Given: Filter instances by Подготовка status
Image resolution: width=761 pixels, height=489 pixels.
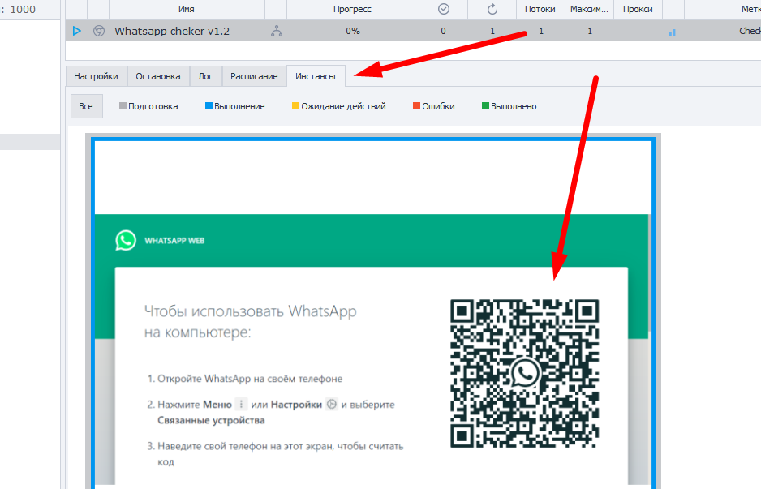Looking at the screenshot, I should coord(148,106).
